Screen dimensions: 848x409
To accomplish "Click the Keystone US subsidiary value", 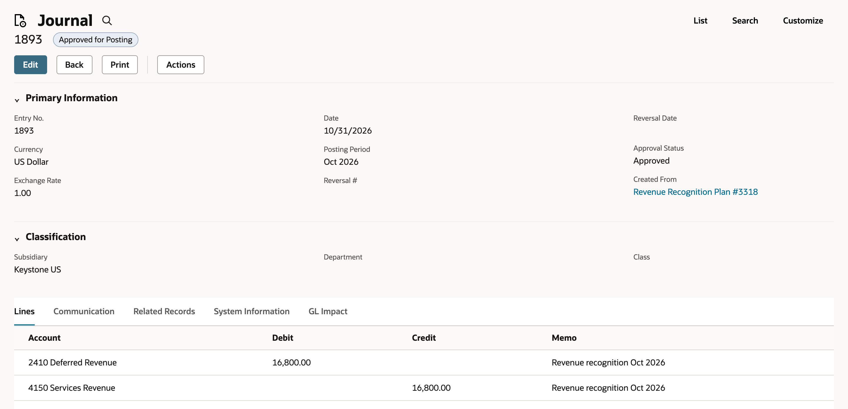I will (37, 270).
